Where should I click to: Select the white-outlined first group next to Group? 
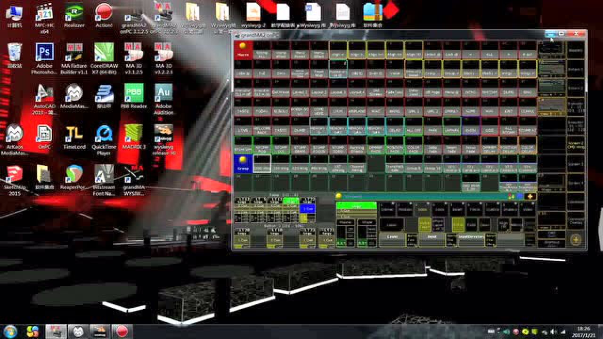click(262, 163)
